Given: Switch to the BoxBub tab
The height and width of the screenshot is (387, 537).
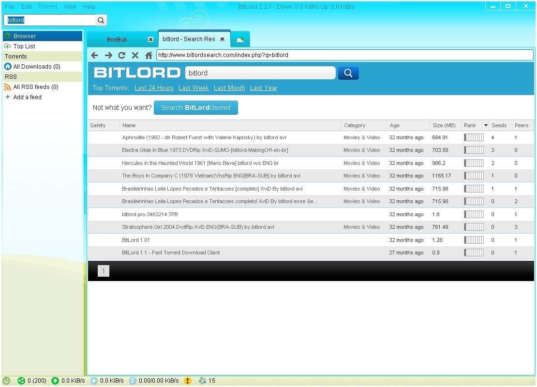Looking at the screenshot, I should [117, 40].
